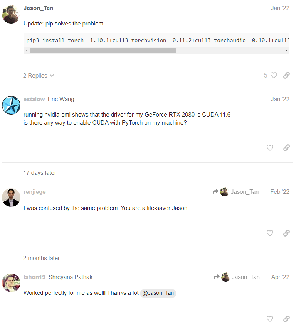Copy share link of renjiege's reply
The width and height of the screenshot is (306, 333).
click(286, 233)
